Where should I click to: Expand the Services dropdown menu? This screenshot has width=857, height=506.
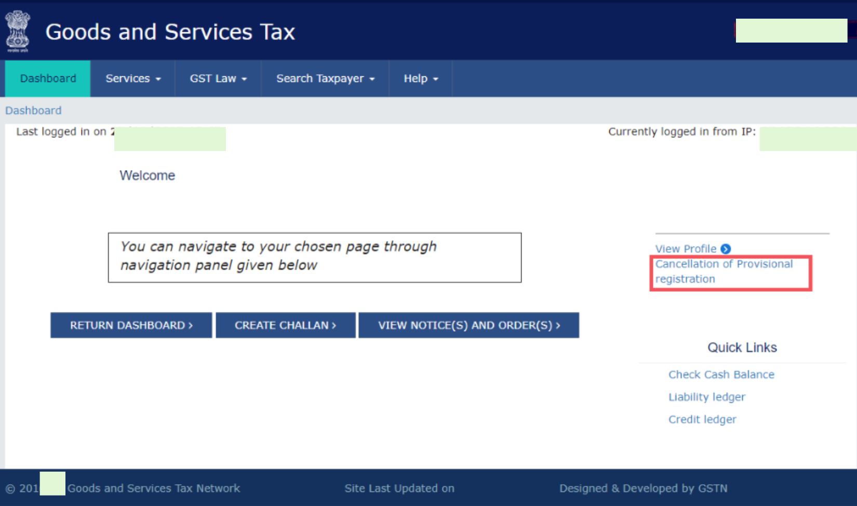(x=133, y=78)
